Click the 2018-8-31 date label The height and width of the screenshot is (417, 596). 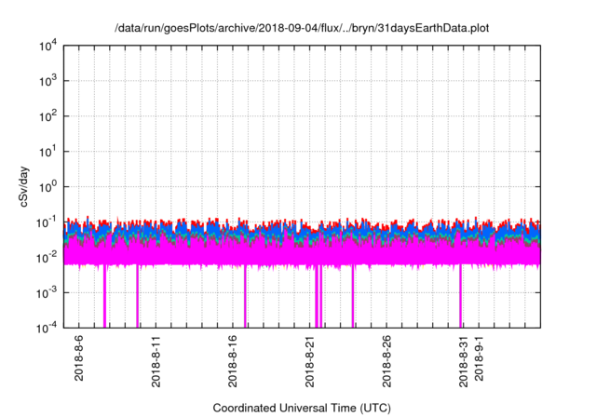(464, 361)
